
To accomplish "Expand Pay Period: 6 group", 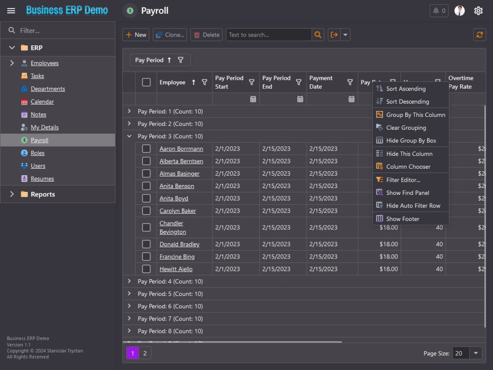I will tap(129, 306).
